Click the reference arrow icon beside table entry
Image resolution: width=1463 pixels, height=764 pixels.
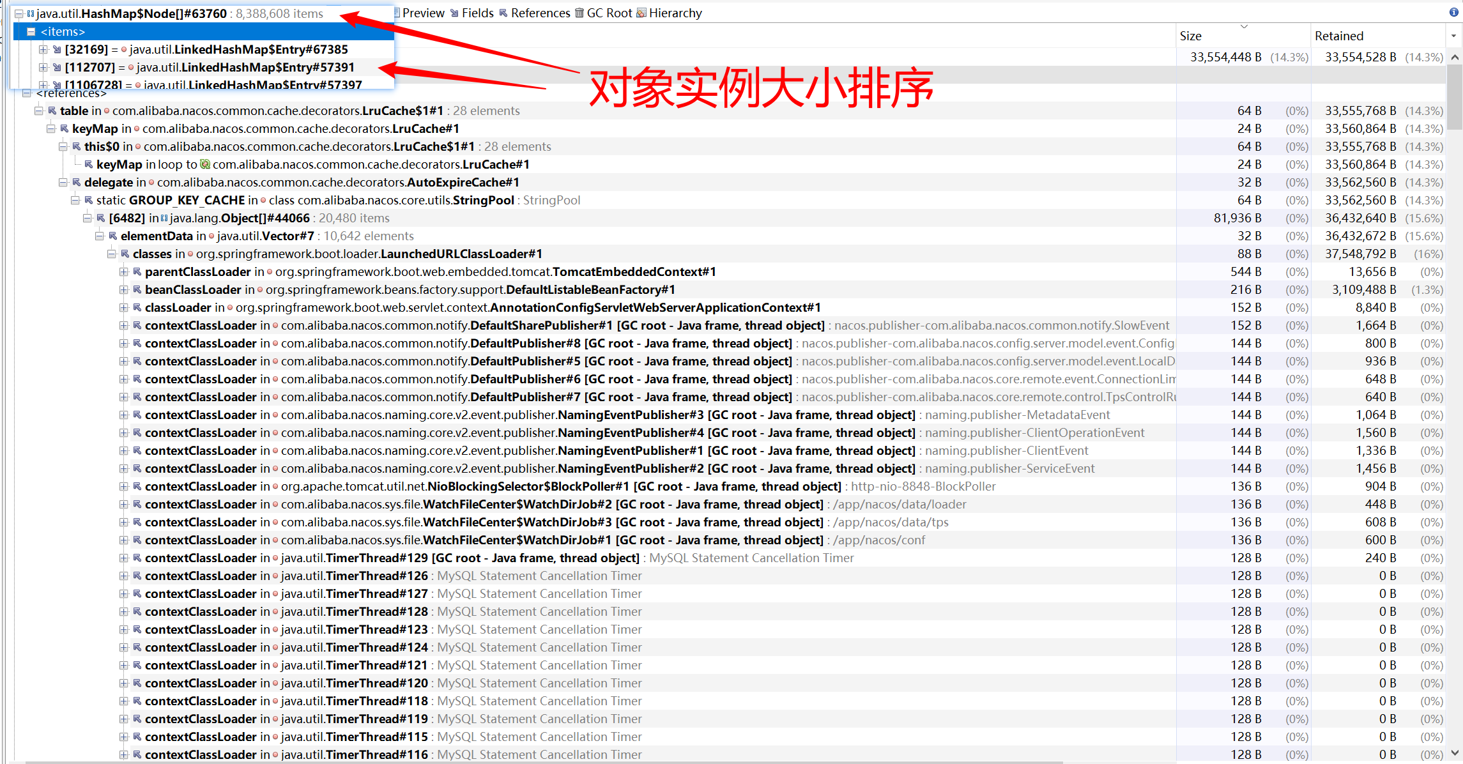pyautogui.click(x=52, y=111)
